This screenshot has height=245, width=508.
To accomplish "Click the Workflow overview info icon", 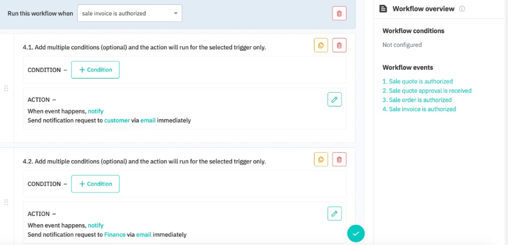I will (x=462, y=9).
